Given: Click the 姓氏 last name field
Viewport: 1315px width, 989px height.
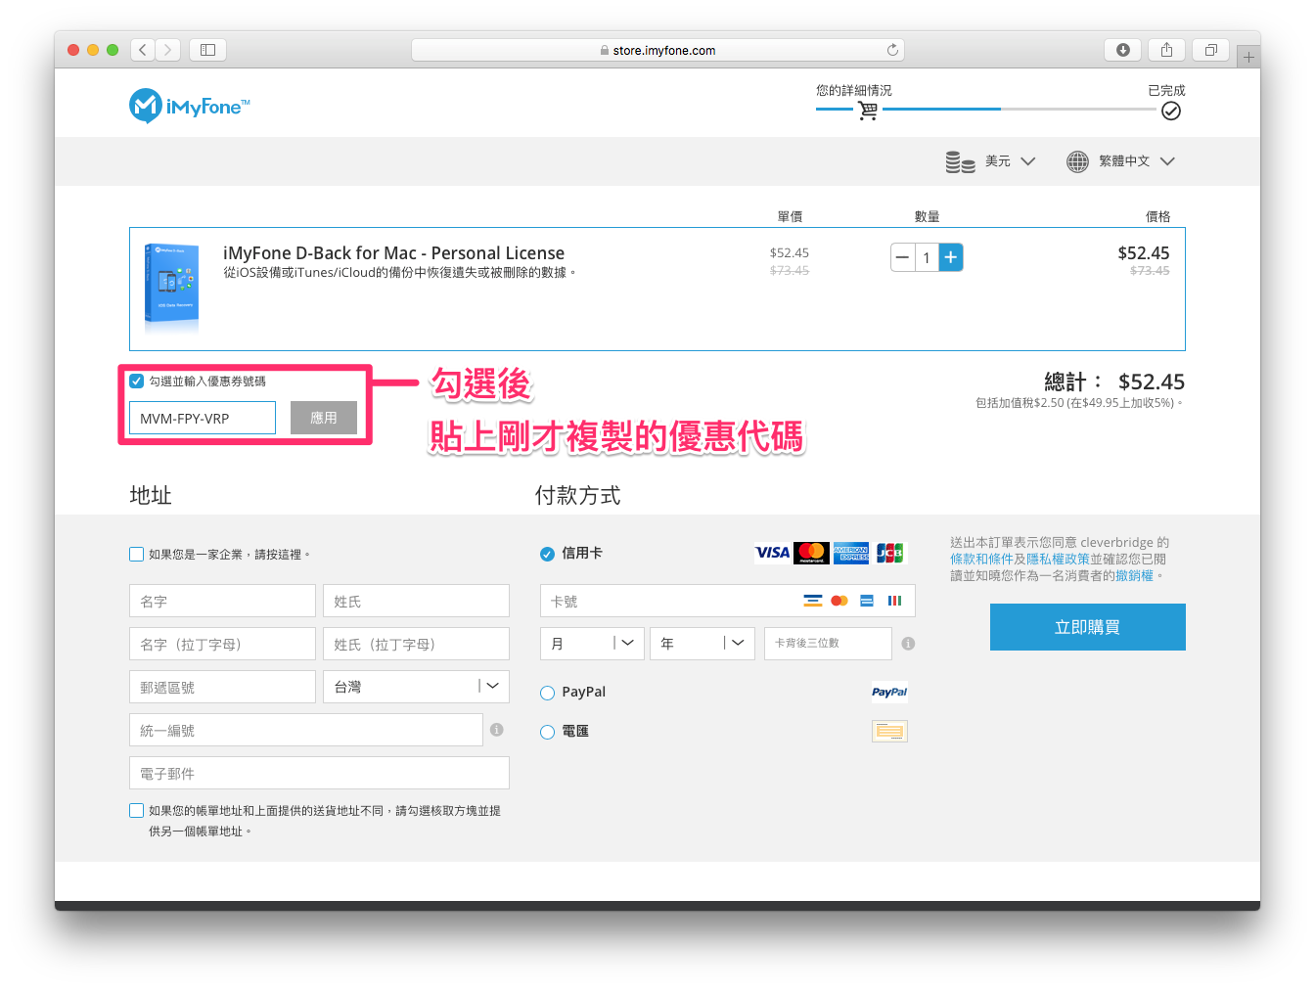Looking at the screenshot, I should coord(416,601).
